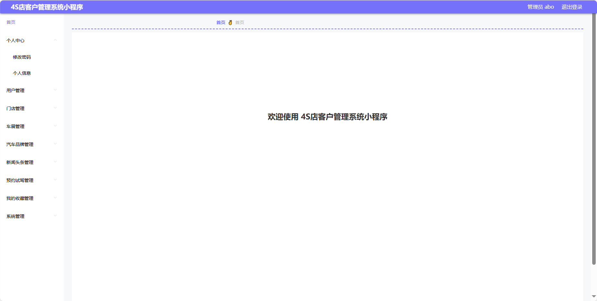Expand the 系统管理 chevron
Image resolution: width=597 pixels, height=301 pixels.
[x=55, y=216]
